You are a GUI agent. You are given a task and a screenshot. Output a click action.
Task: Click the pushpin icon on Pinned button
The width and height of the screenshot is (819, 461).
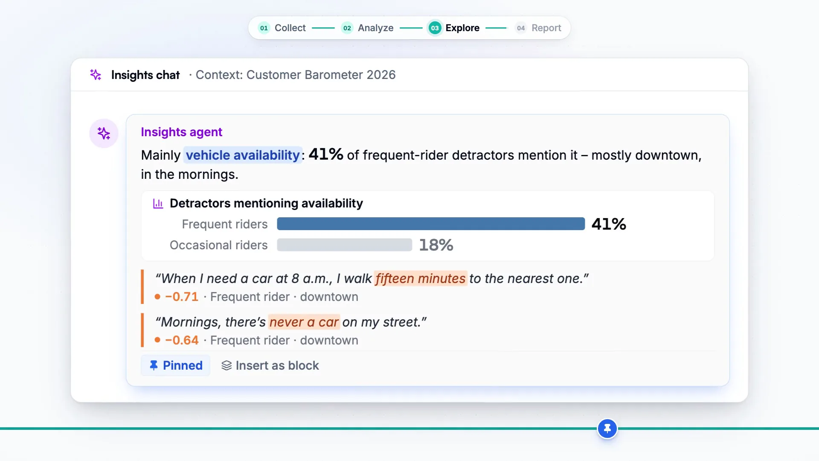point(154,365)
